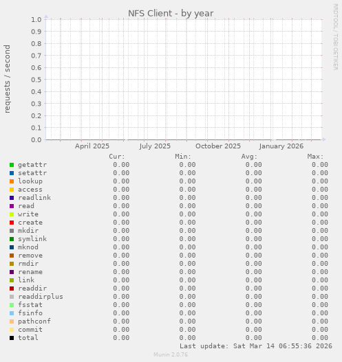This screenshot has height=362, width=342.
Task: Click the orange lookup legend swatch
Action: click(12, 181)
